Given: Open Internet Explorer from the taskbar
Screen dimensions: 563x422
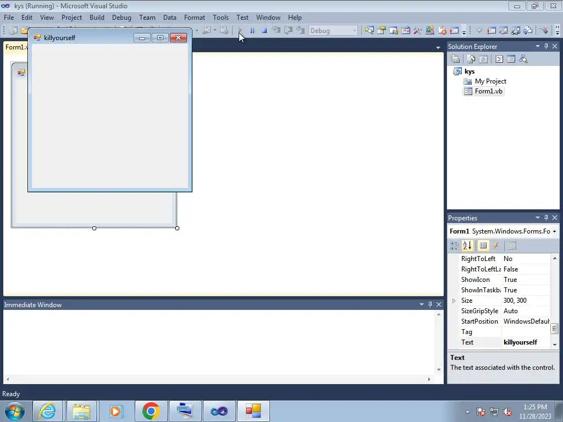Looking at the screenshot, I should click(48, 411).
